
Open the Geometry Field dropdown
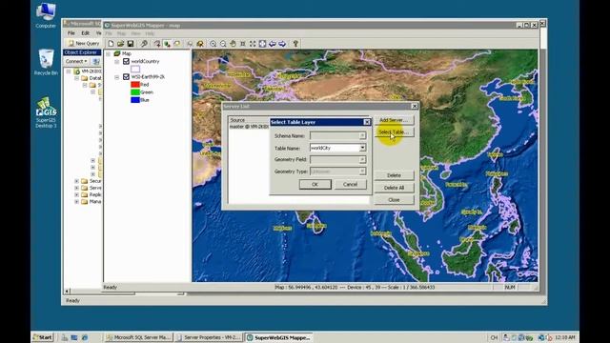click(362, 159)
